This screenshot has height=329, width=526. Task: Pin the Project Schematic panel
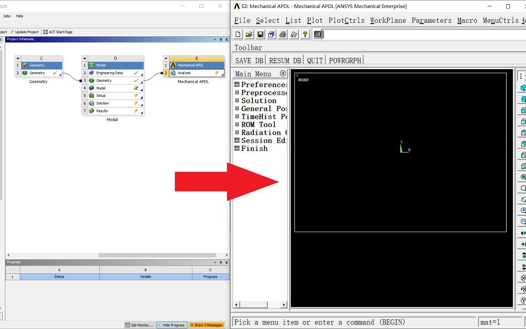(x=221, y=39)
